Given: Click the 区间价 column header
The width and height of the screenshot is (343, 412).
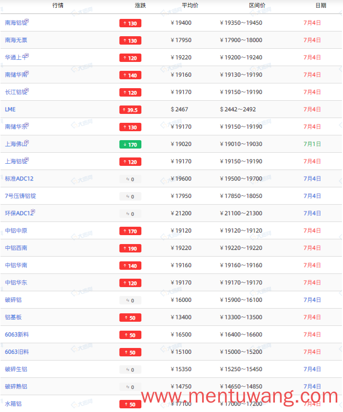Looking at the screenshot, I should (x=257, y=6).
